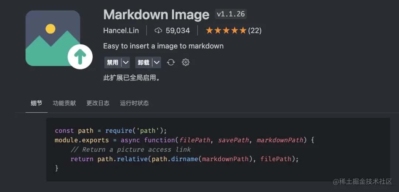
Task: Click the install count 59,034
Action: [x=178, y=31]
